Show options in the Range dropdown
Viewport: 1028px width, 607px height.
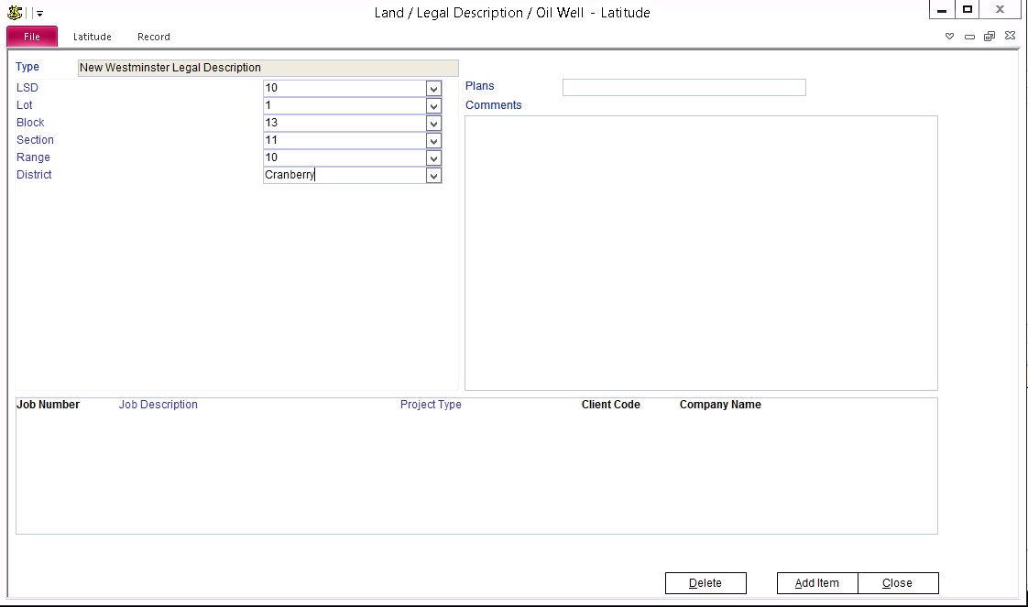point(433,158)
